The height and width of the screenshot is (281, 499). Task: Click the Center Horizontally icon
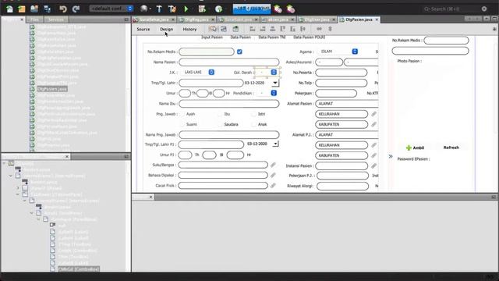273,29
